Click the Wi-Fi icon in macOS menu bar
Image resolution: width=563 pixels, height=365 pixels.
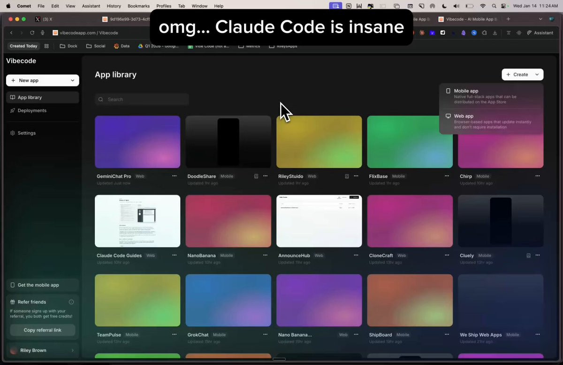(483, 6)
